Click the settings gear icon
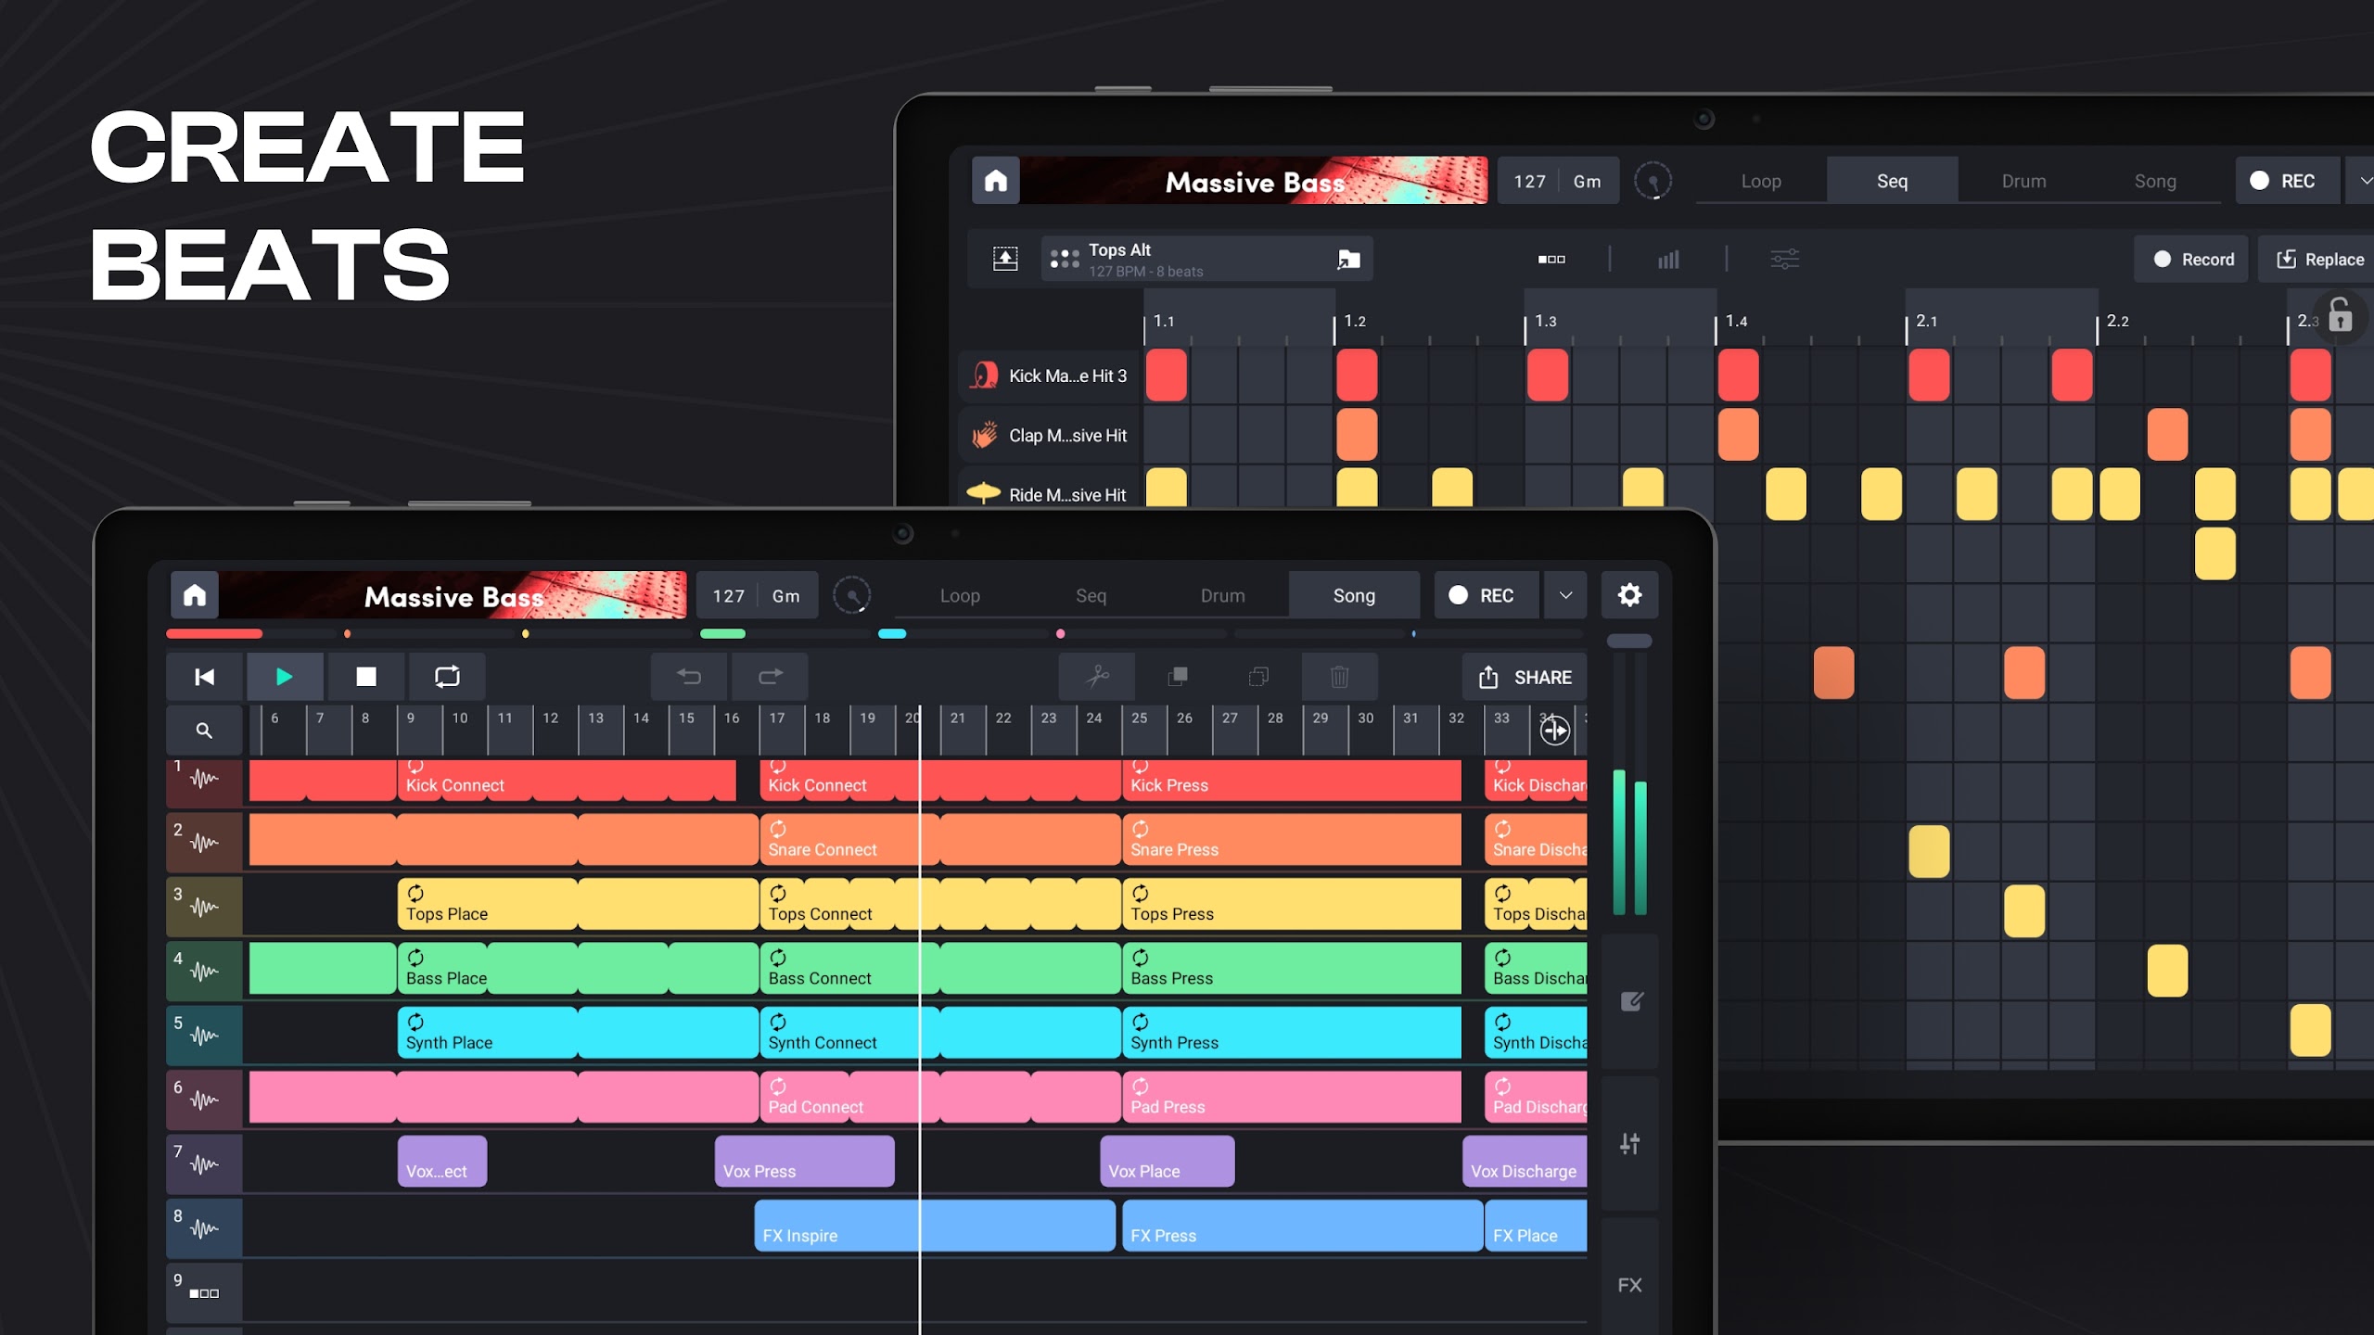This screenshot has height=1335, width=2374. [1630, 595]
